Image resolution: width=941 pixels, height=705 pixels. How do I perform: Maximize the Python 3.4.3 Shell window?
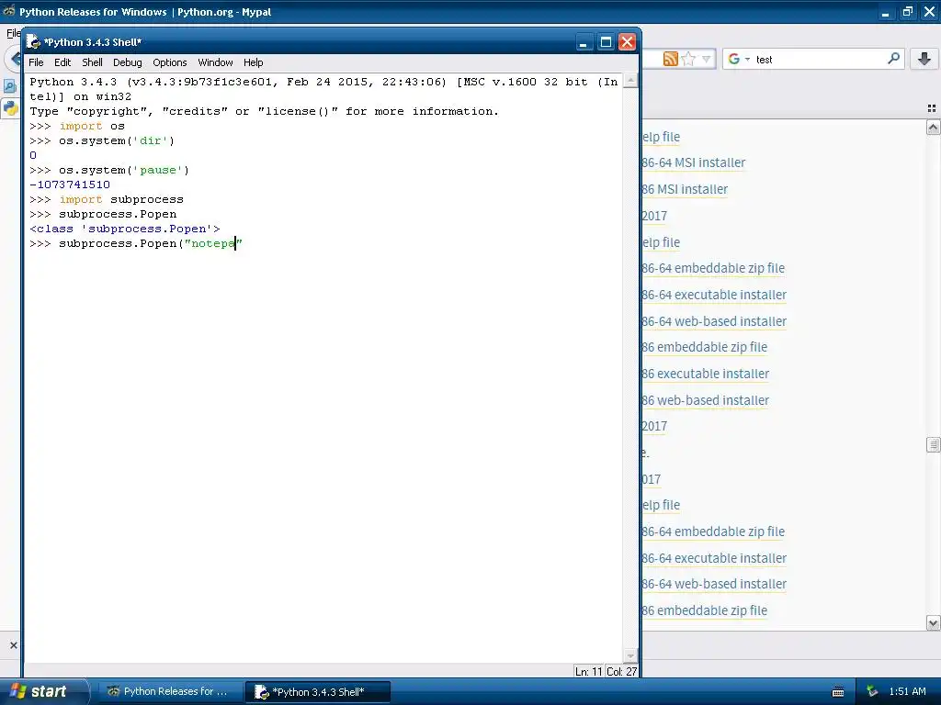click(606, 42)
